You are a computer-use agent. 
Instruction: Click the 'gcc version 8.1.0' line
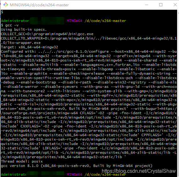pyautogui.click(x=77, y=166)
